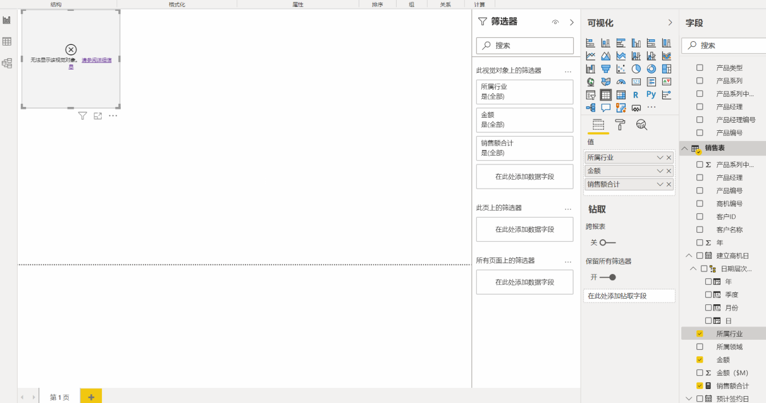Check the 产品类型 field checkbox

click(x=700, y=68)
